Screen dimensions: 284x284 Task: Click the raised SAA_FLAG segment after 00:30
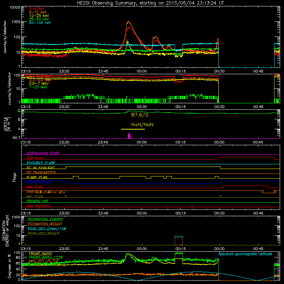click(x=246, y=186)
